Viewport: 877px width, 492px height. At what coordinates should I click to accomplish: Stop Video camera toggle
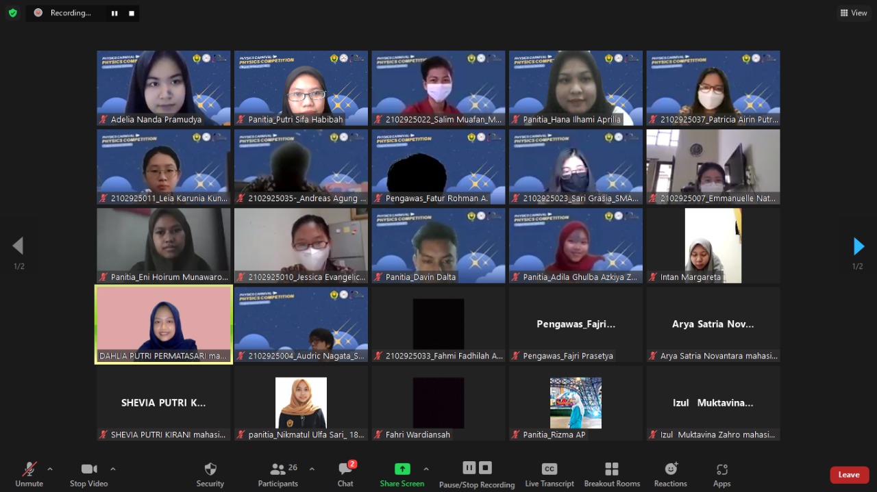click(x=88, y=469)
